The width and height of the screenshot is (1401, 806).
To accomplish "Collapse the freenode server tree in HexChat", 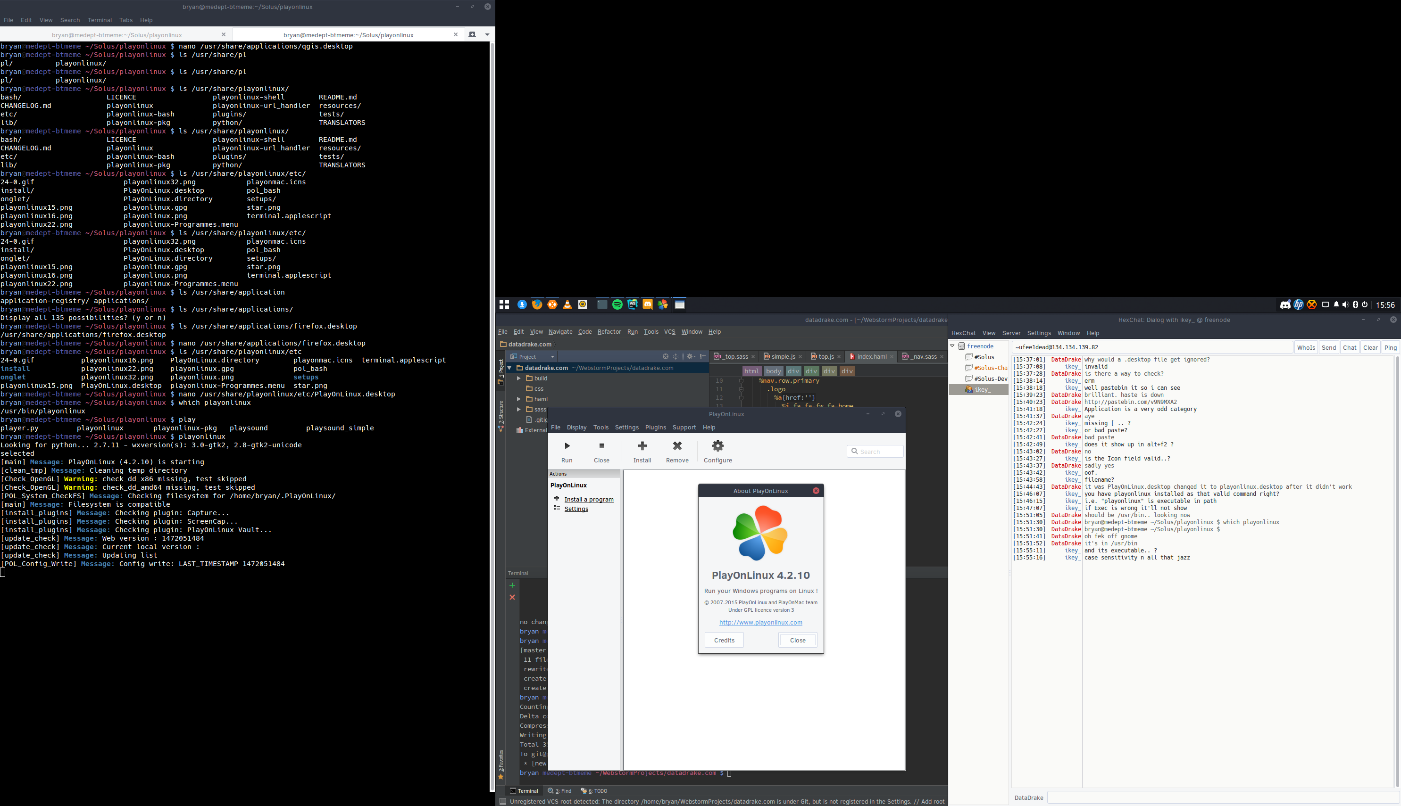I will [x=952, y=346].
